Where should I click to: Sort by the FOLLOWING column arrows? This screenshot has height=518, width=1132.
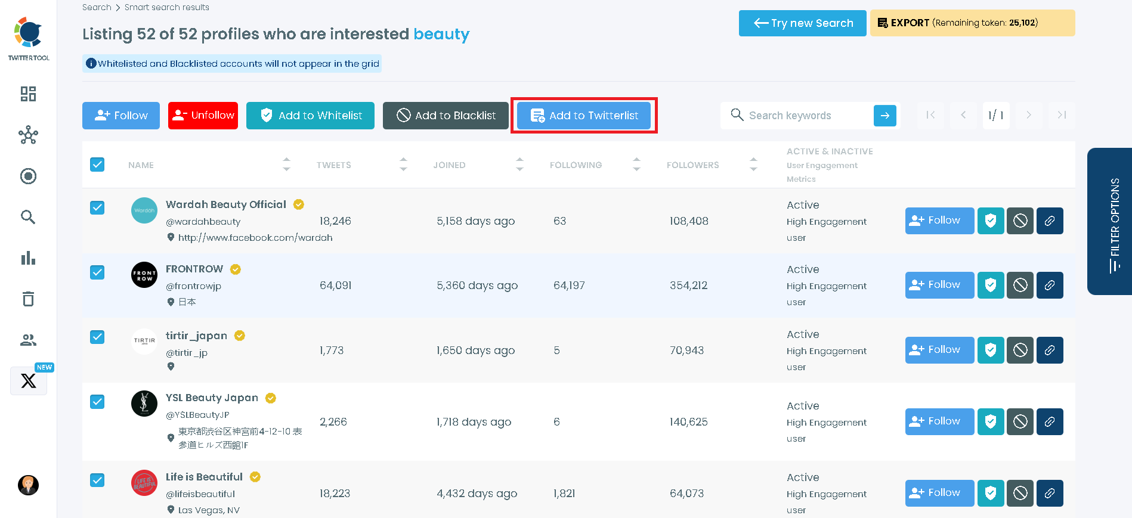636,165
